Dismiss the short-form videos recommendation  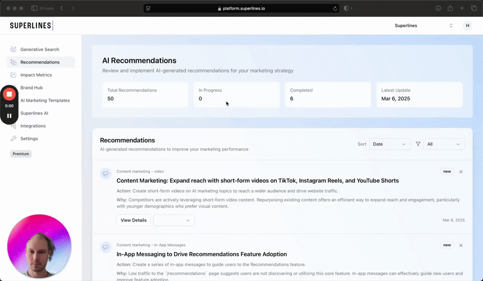click(x=461, y=172)
